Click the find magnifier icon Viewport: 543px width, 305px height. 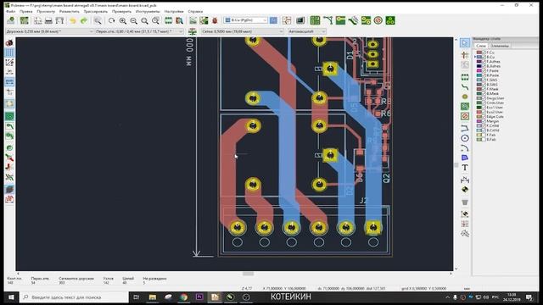click(98, 20)
